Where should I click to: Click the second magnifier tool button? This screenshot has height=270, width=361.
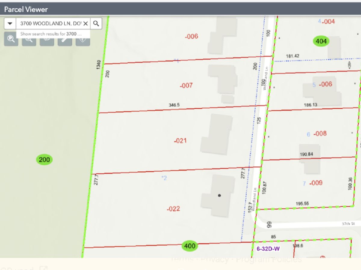pos(29,40)
